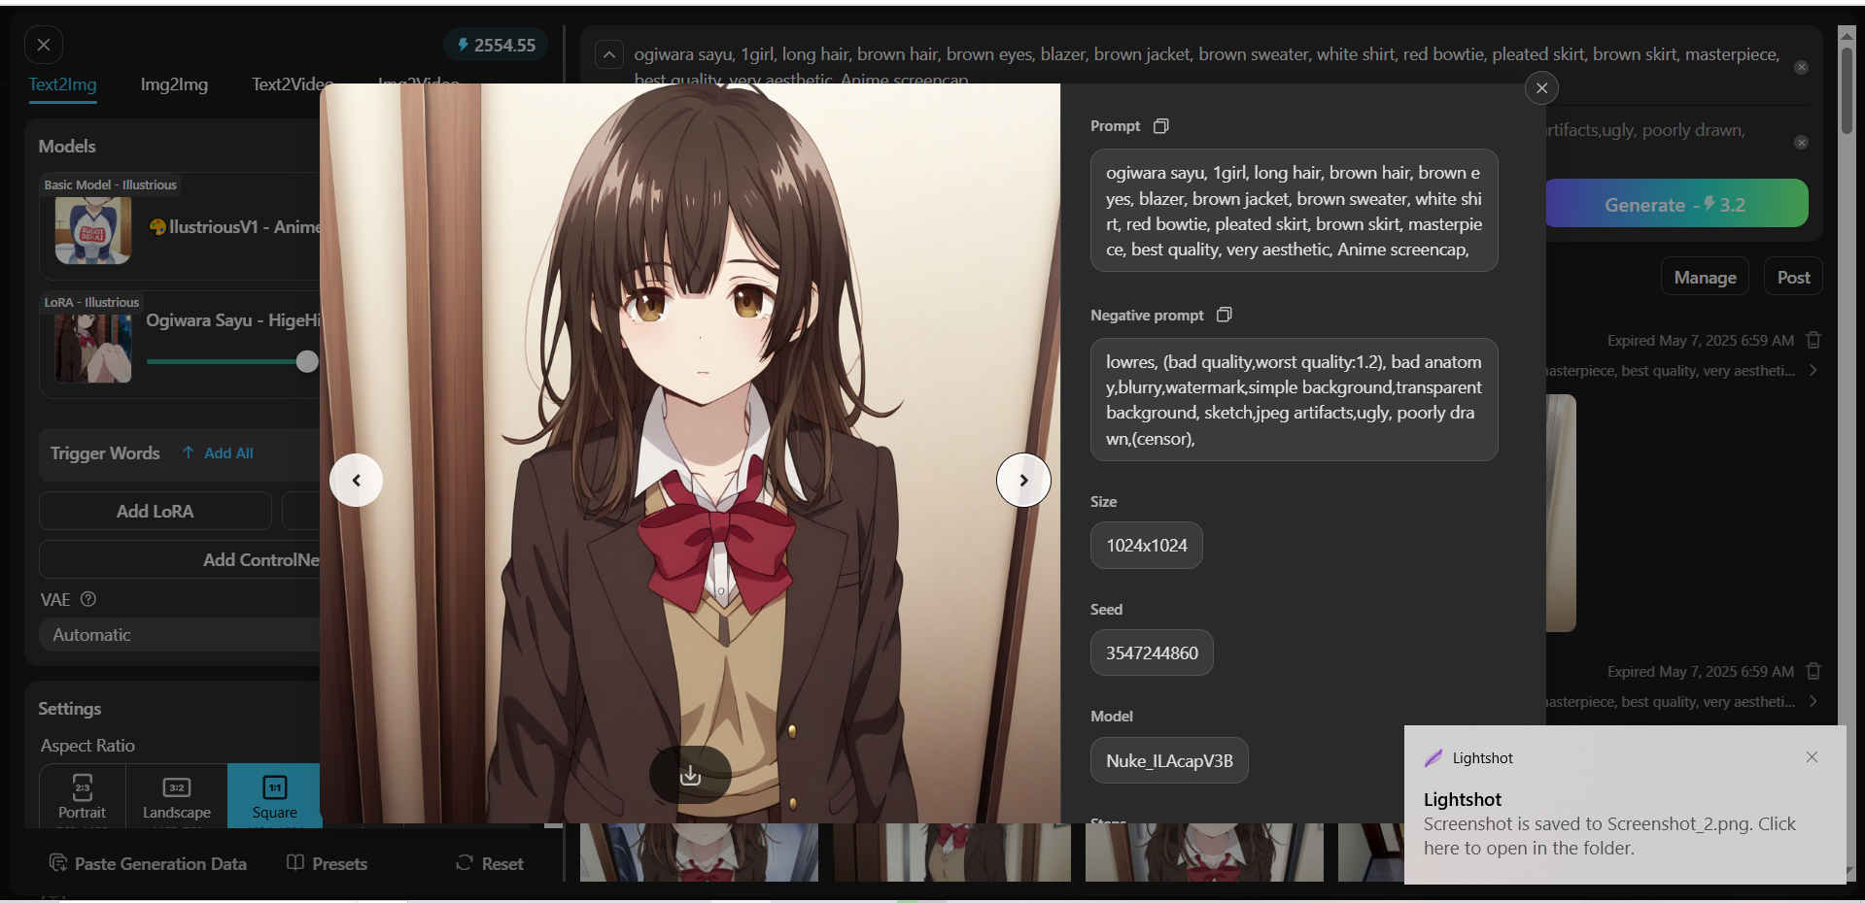This screenshot has width=1865, height=903.
Task: Open the VAE Automatic dropdown
Action: (181, 634)
